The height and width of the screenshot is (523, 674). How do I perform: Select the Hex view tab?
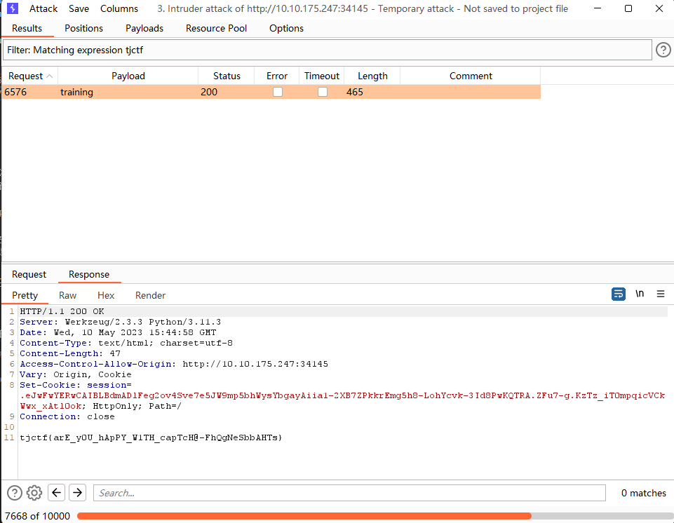click(x=106, y=296)
